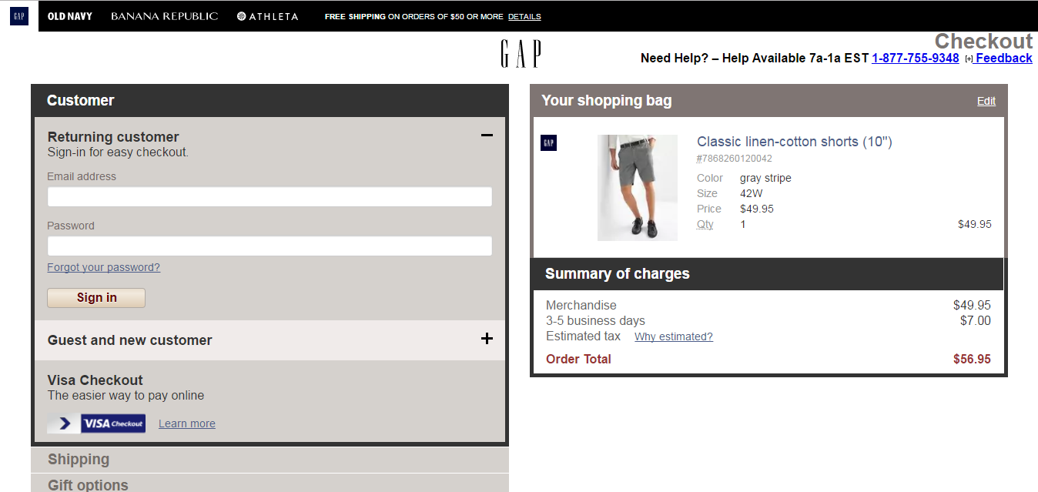
Task: Click the small Gap brand icon beside product
Action: point(549,143)
